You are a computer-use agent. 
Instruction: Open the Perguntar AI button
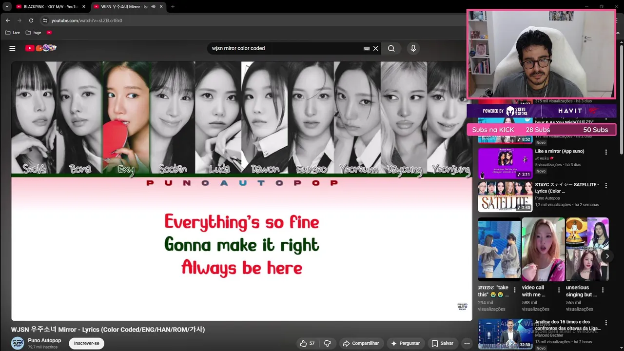coord(405,343)
